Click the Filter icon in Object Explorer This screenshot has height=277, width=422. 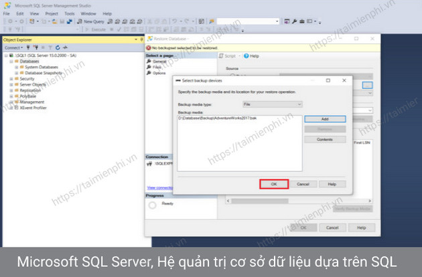point(50,48)
